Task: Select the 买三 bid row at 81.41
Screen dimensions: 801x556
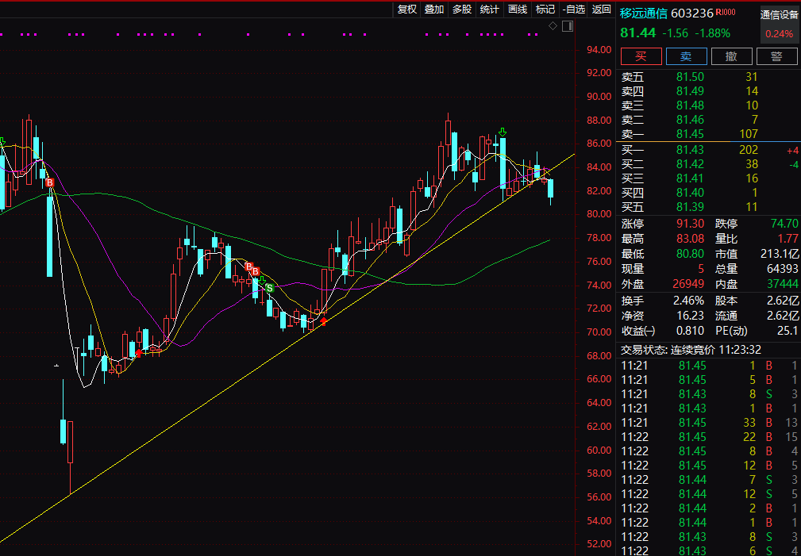Action: click(708, 178)
